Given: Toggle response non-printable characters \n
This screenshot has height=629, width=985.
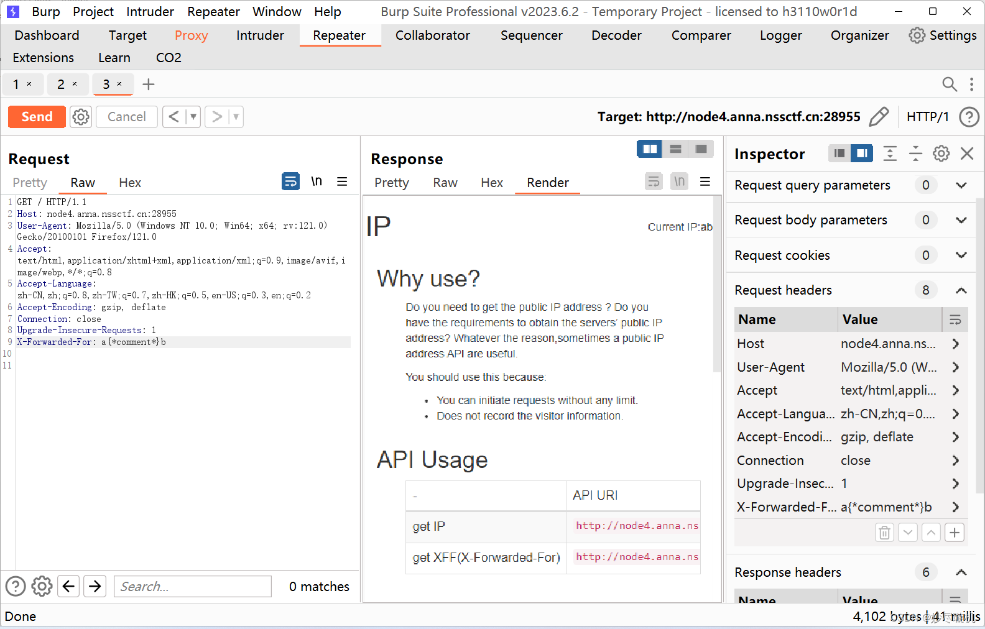Looking at the screenshot, I should point(679,181).
